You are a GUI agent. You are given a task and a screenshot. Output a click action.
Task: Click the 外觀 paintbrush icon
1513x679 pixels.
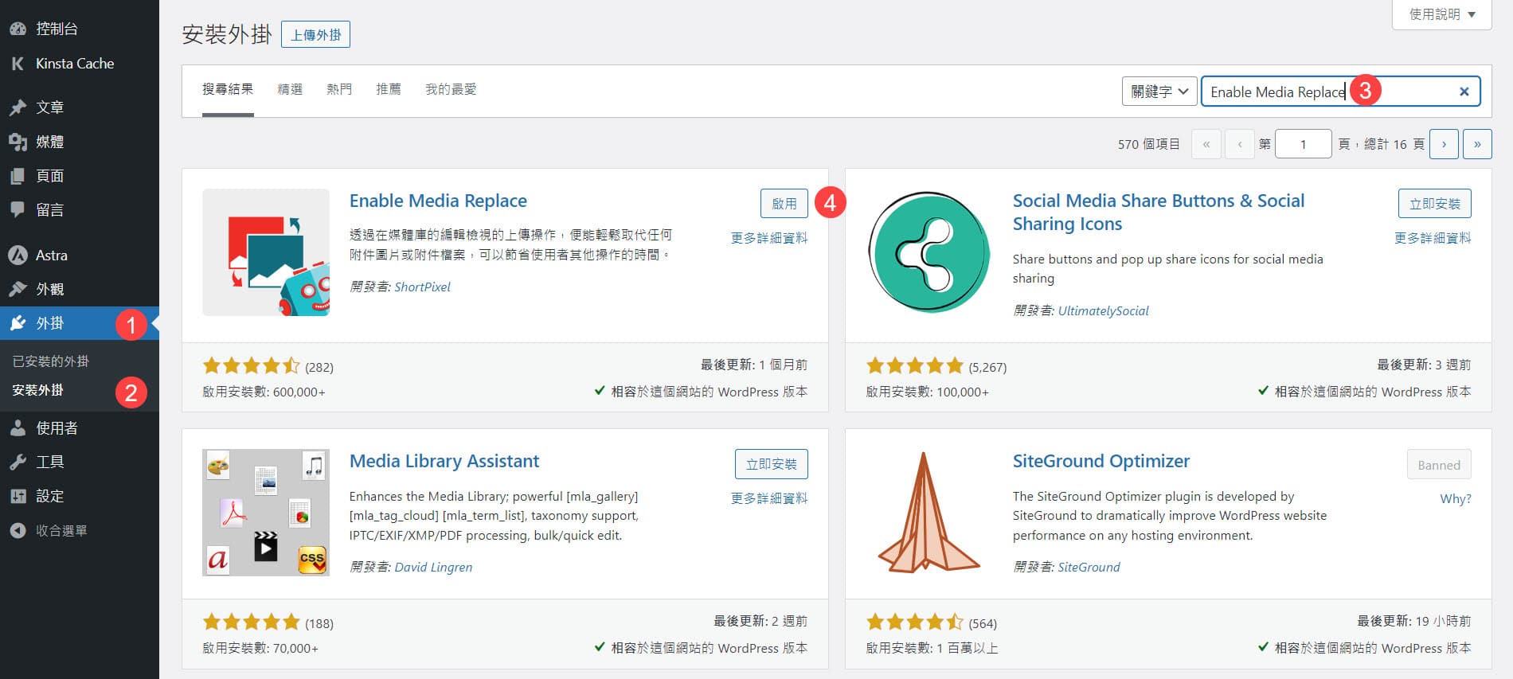tap(18, 289)
